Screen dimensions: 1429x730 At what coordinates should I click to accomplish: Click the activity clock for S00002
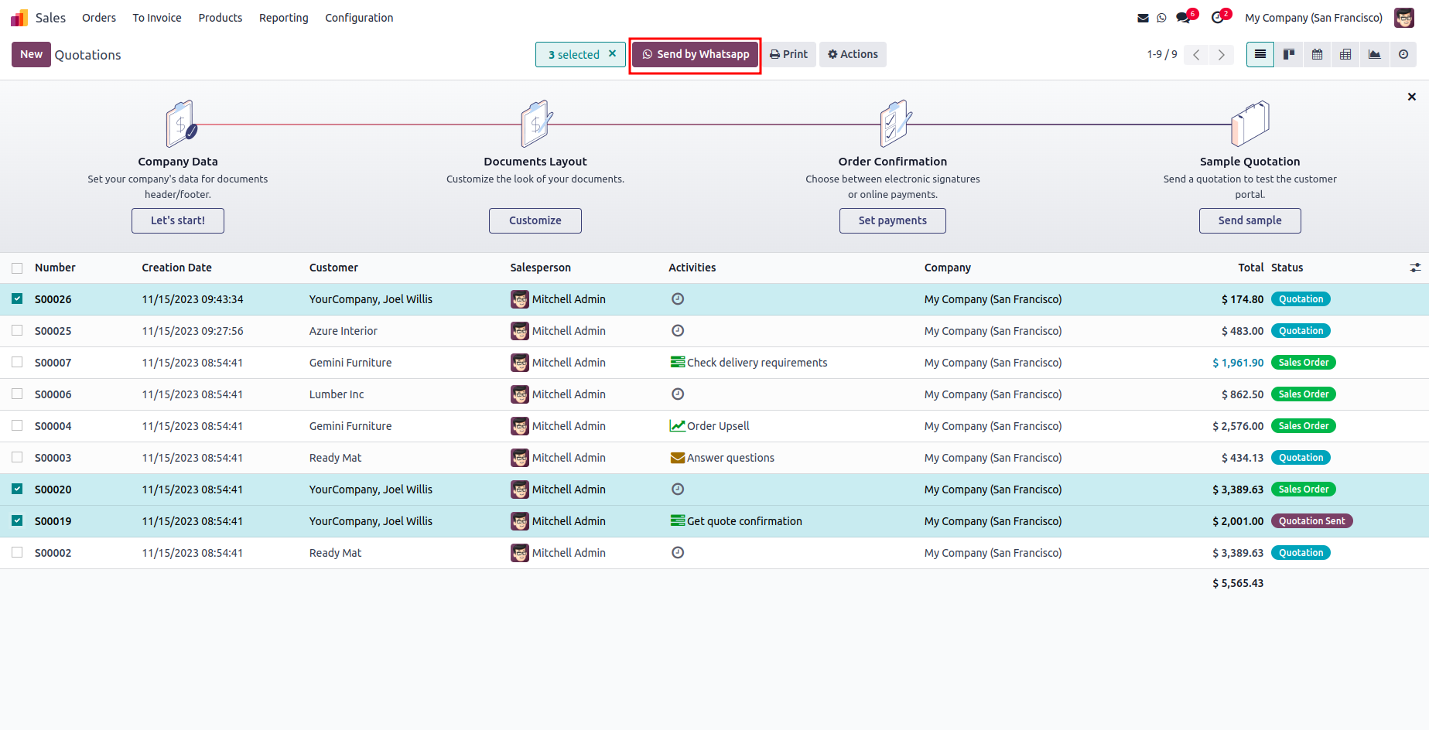point(678,553)
